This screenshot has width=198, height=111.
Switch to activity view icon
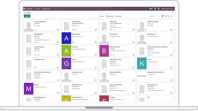[x=172, y=16]
